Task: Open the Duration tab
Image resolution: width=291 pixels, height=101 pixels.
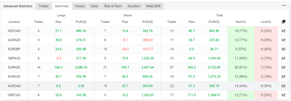Action: pos(134,6)
